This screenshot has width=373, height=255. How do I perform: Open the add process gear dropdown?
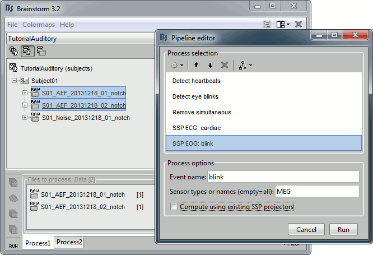click(x=176, y=65)
